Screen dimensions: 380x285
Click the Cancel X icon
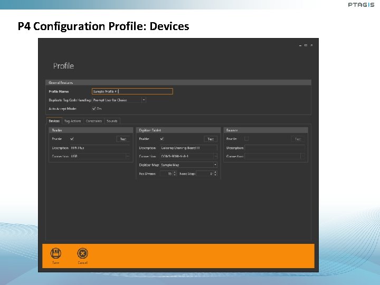pos(83,253)
